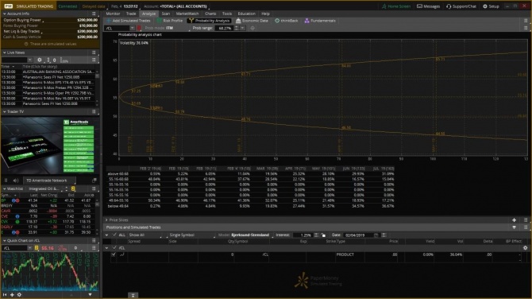The height and width of the screenshot is (299, 532).
Task: Mute Trader TV speaker icon
Action: [x=16, y=181]
